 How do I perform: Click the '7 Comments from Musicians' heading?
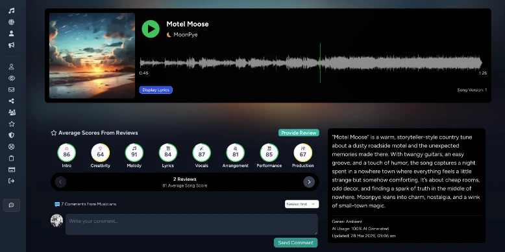88,204
